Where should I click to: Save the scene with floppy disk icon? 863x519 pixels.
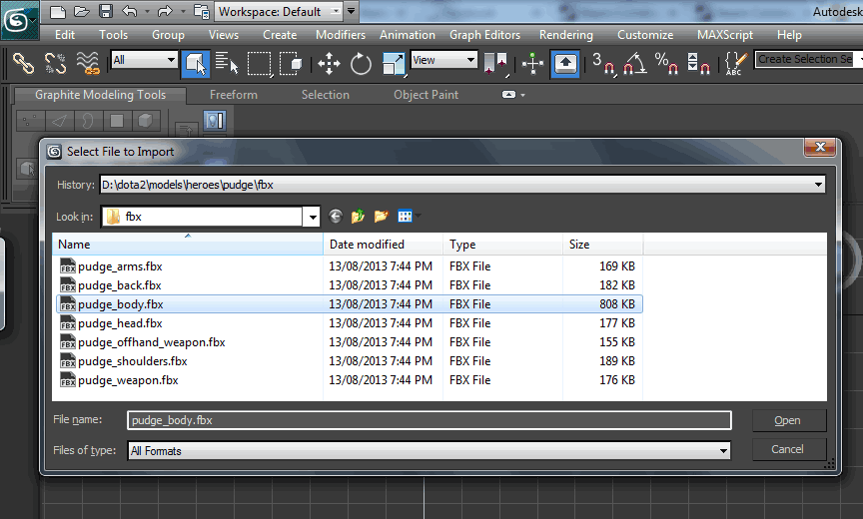pos(106,11)
